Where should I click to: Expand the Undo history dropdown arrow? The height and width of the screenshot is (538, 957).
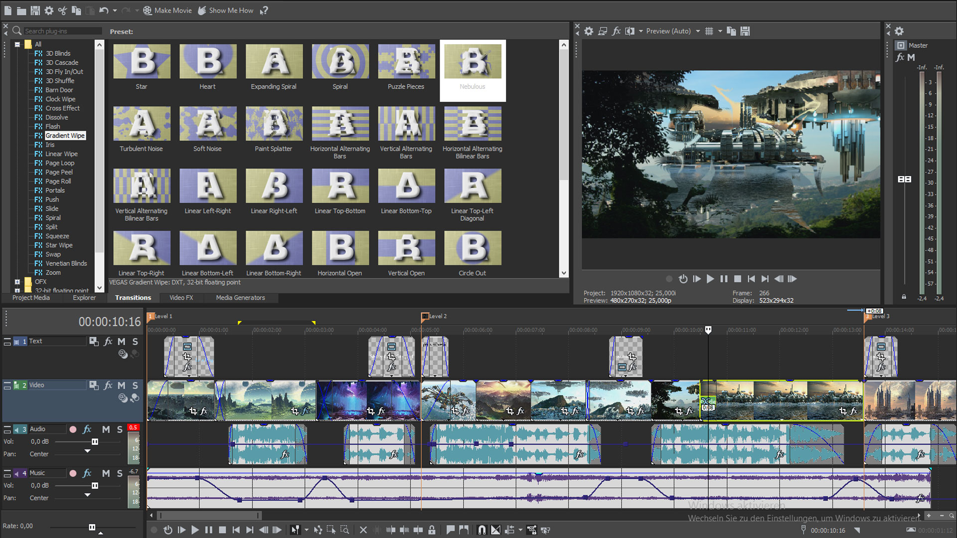[115, 10]
